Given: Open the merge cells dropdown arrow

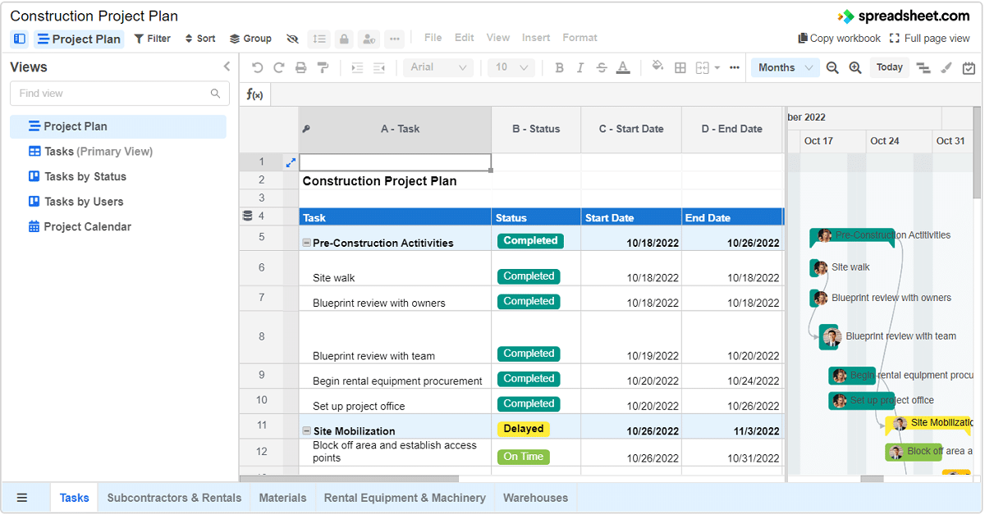Looking at the screenshot, I should coord(717,68).
